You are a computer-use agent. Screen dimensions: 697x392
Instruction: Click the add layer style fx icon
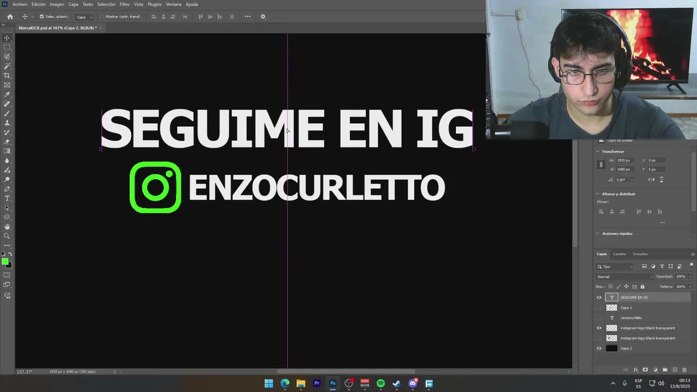pos(635,370)
